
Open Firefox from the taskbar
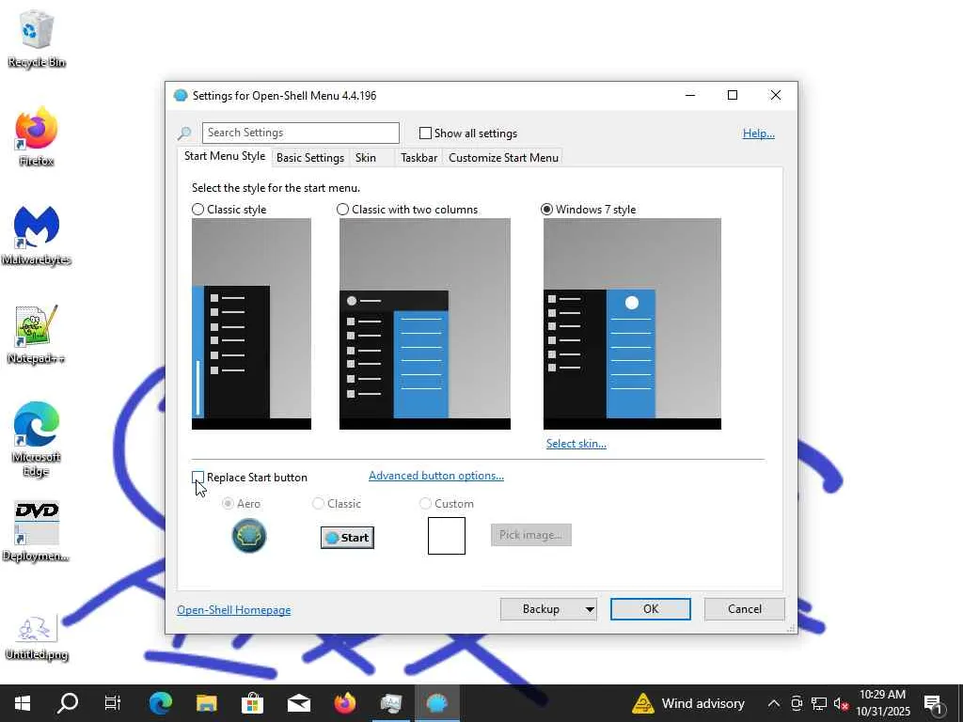344,703
